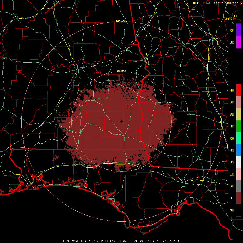This screenshot has width=243, height=243.
Task: Click the "WS" legend label text
Action: 232,150
